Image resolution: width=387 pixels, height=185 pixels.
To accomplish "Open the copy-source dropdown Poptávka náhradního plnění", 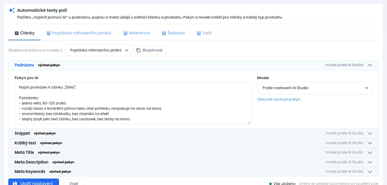I will point(99,50).
